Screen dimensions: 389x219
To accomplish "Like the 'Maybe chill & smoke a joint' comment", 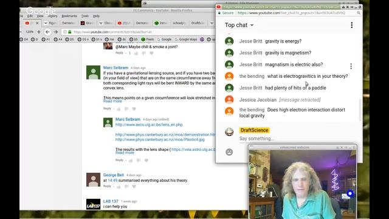I will pyautogui.click(x=136, y=53).
